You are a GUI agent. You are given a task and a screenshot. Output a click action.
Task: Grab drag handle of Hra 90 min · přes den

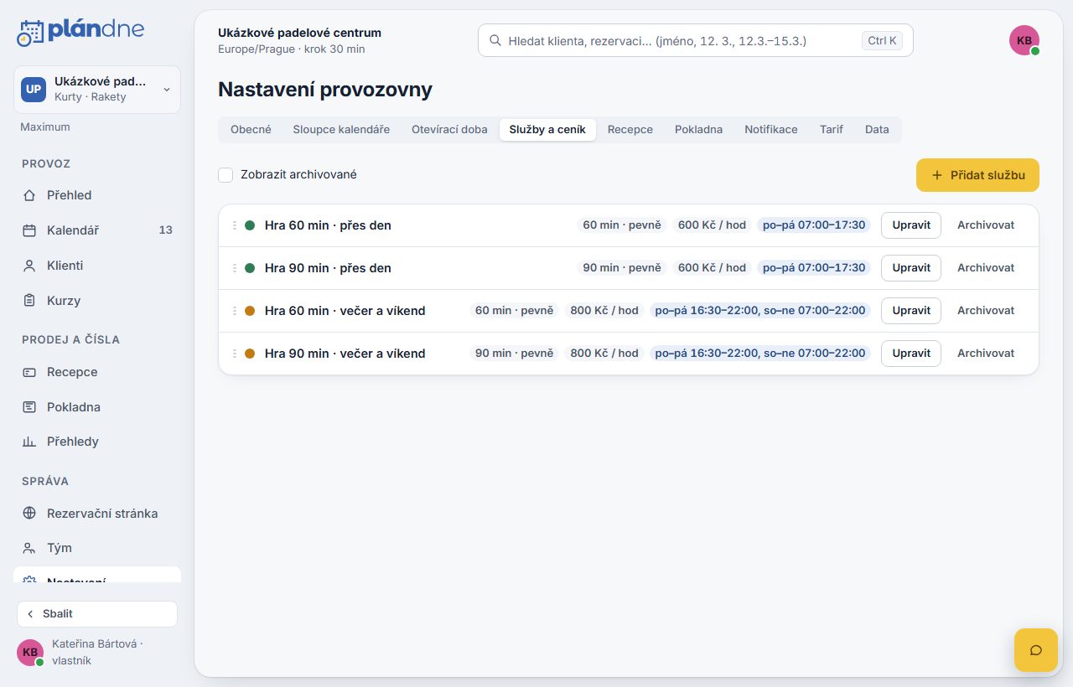click(235, 268)
